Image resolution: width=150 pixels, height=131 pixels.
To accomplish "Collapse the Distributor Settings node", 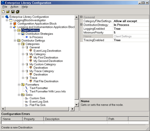I will (15, 41).
